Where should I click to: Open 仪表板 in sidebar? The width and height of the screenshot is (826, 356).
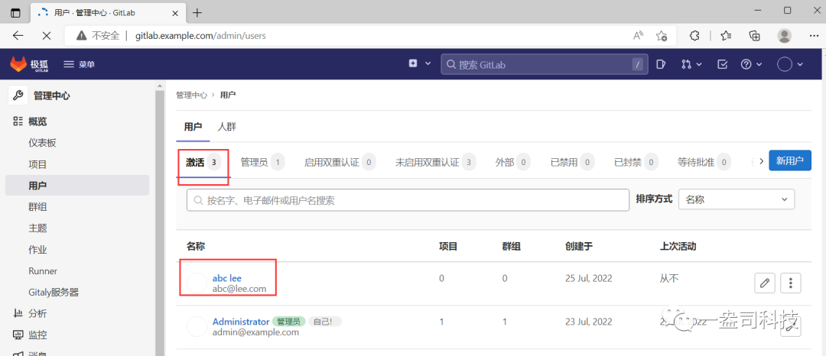(42, 143)
